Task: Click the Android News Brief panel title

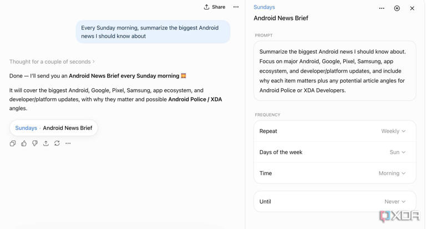Action: point(281,18)
